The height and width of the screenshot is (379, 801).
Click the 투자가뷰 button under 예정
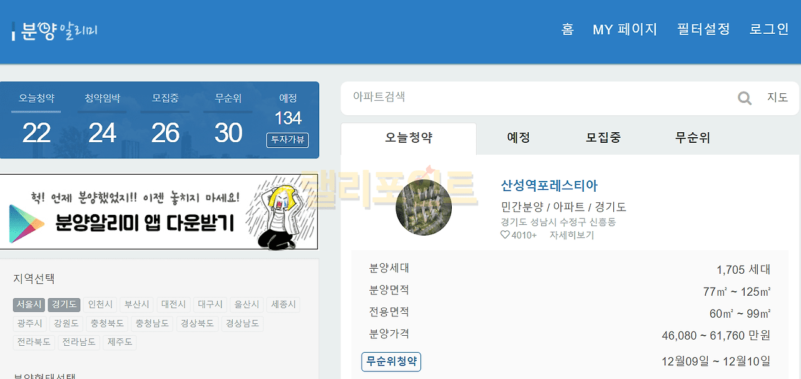(288, 140)
